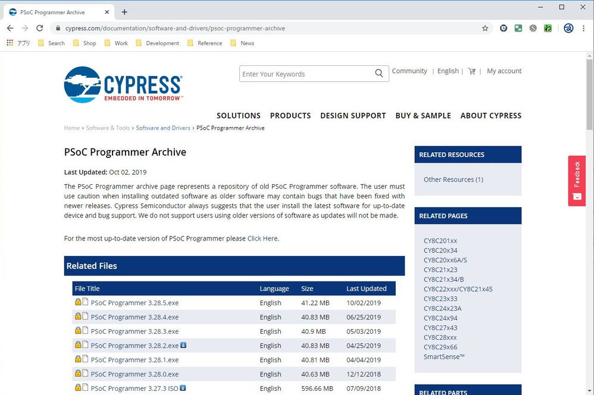The width and height of the screenshot is (594, 395).
Task: Click the forward navigation arrow
Action: tap(25, 29)
